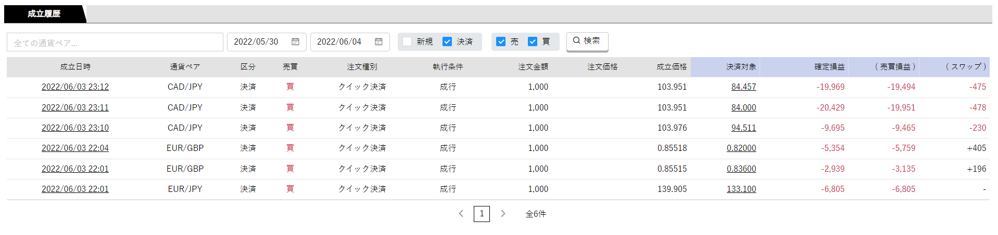Uncheck the 売 checkbox
The height and width of the screenshot is (235, 998).
coord(501,42)
